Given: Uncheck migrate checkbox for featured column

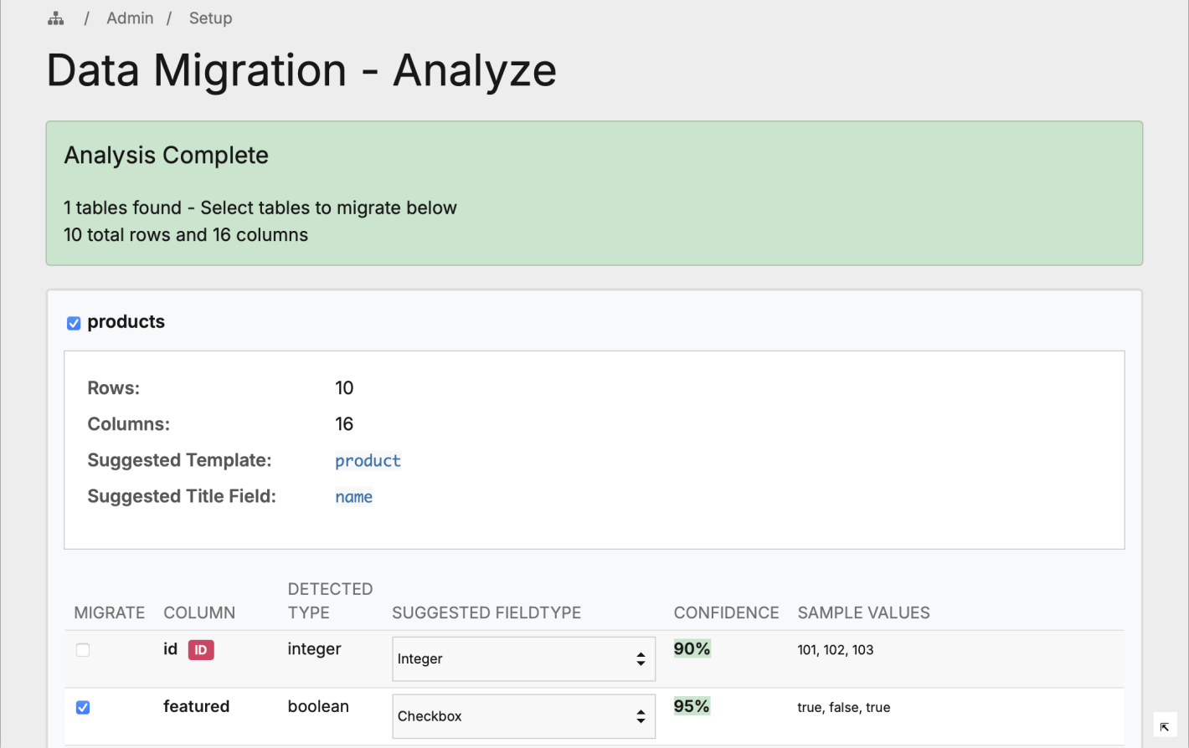Looking at the screenshot, I should [x=83, y=708].
